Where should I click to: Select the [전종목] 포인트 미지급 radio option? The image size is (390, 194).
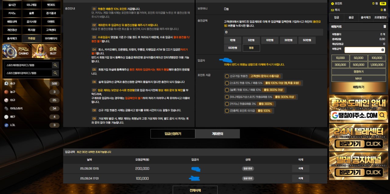[x=227, y=111]
